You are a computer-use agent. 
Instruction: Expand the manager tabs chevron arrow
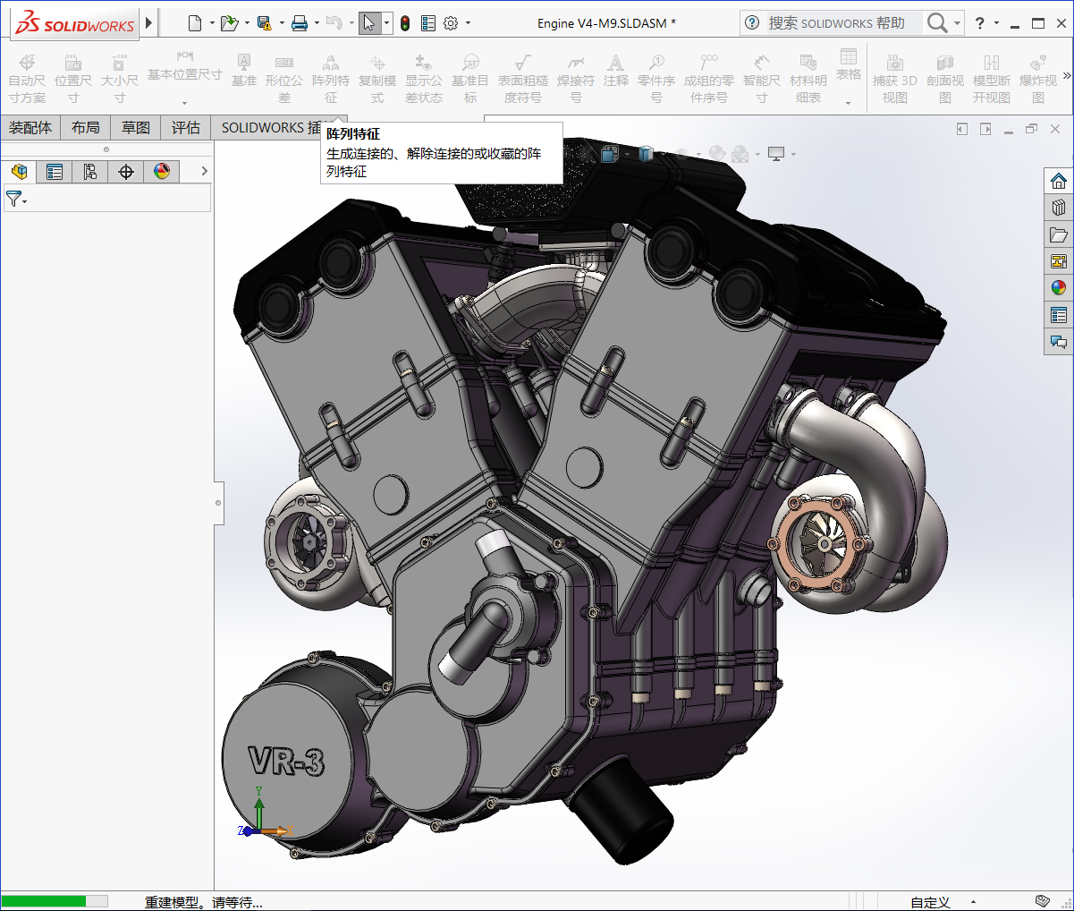tap(204, 171)
